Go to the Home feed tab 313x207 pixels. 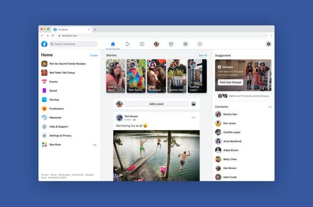pyautogui.click(x=113, y=44)
